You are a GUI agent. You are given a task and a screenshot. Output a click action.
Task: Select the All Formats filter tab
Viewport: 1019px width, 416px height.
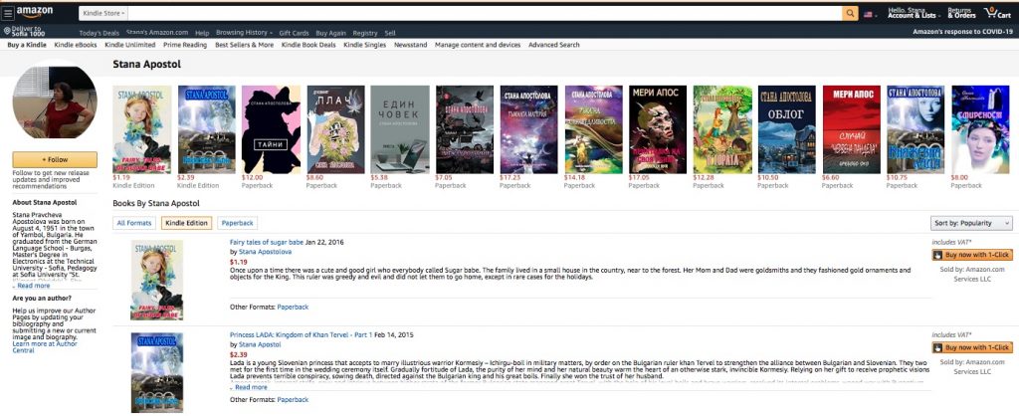(134, 223)
